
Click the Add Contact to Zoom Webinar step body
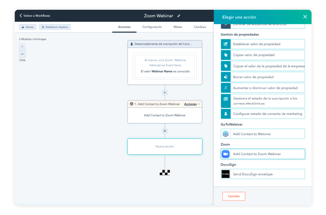[x=165, y=115]
